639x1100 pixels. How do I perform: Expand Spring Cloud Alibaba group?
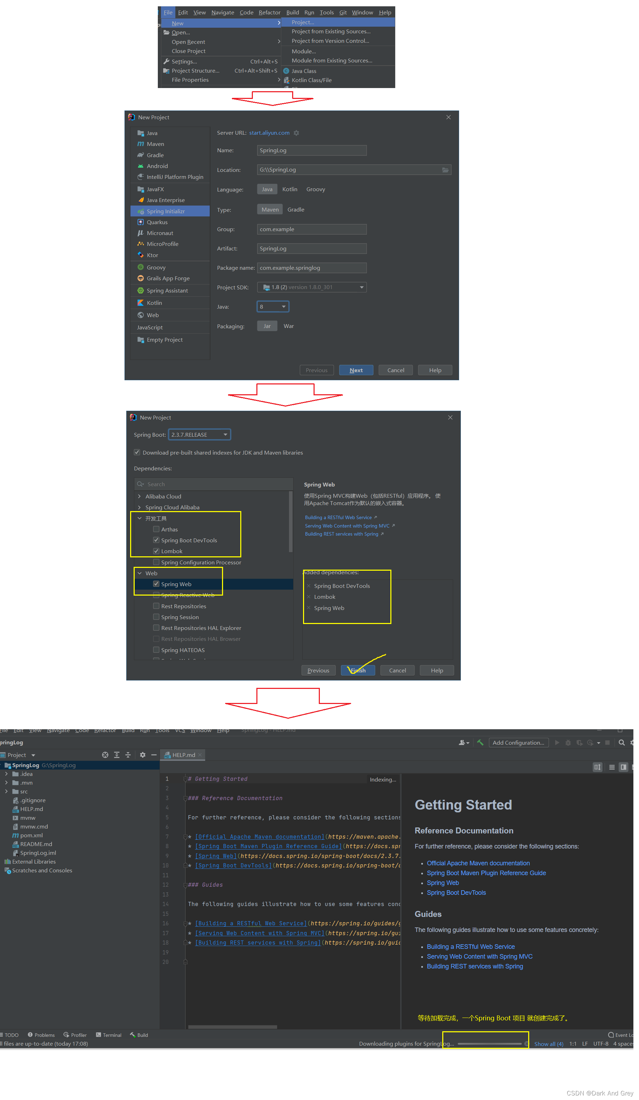pos(139,507)
